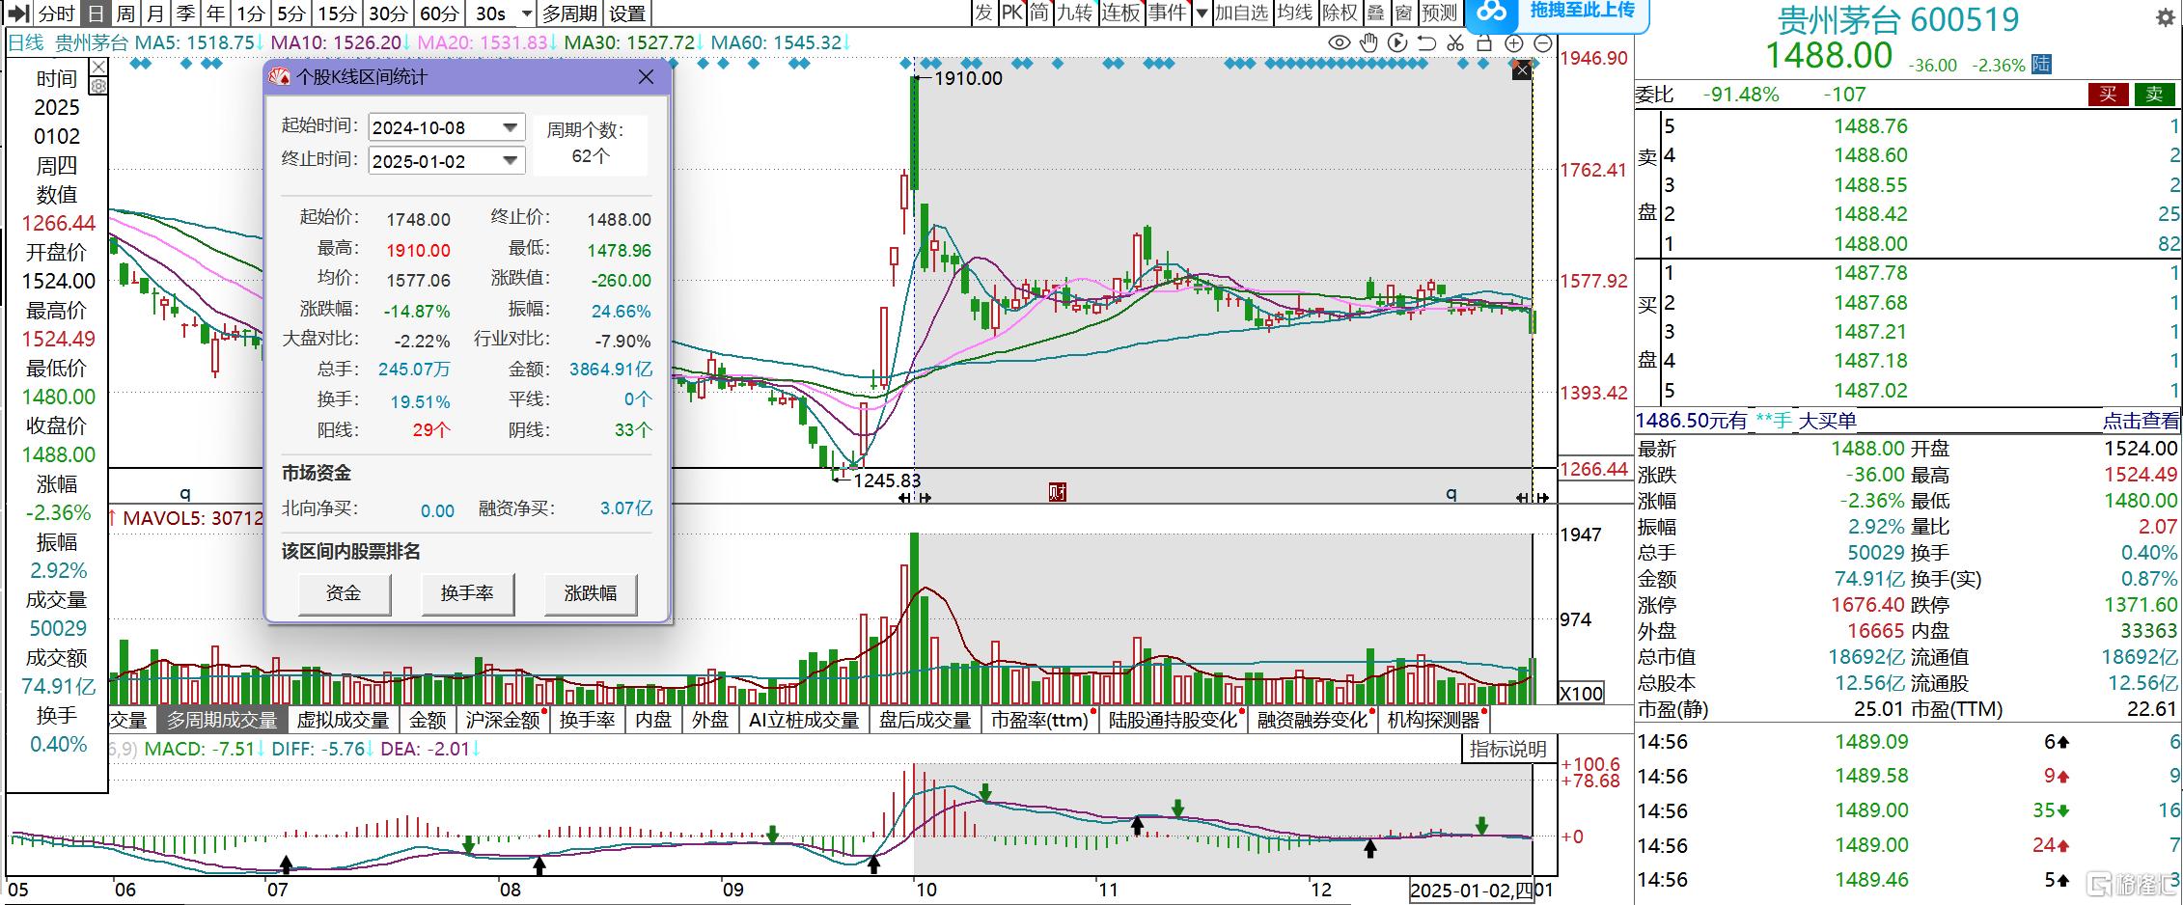Image resolution: width=2183 pixels, height=905 pixels.
Task: Click the cloud upload icon
Action: [1492, 12]
